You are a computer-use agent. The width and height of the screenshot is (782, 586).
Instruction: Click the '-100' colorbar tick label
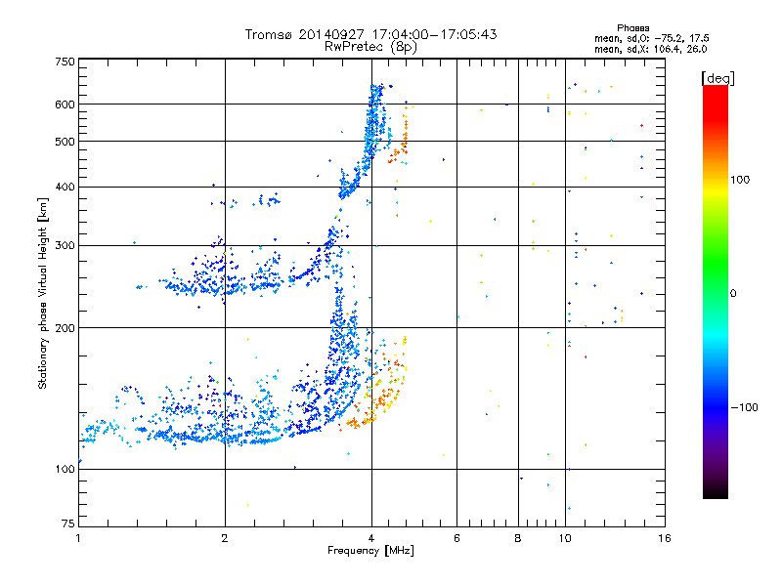click(x=744, y=407)
